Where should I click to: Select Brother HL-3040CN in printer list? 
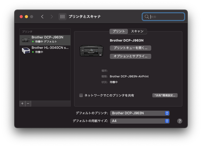coord(45,50)
